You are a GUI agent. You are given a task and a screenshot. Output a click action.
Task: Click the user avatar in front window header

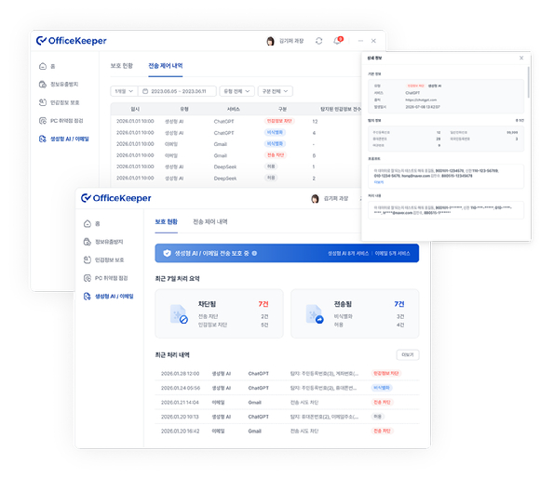tap(315, 198)
